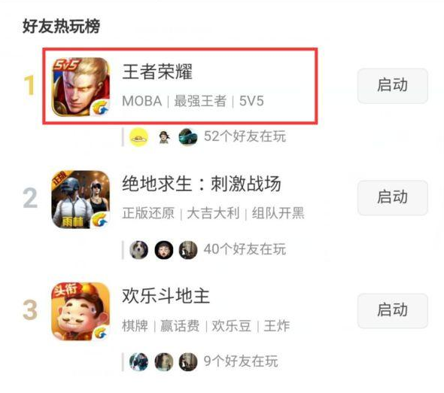Open the 绝地求生 刺激战场 game icon
This screenshot has height=393, width=444.
point(81,200)
